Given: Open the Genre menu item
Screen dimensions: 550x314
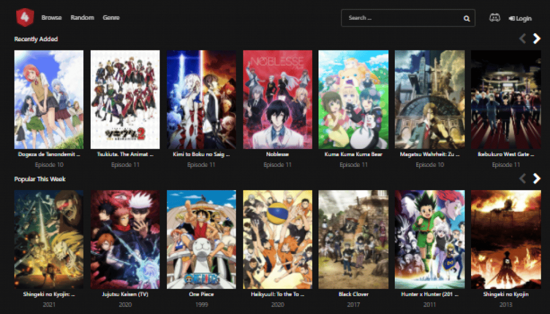Looking at the screenshot, I should point(111,18).
